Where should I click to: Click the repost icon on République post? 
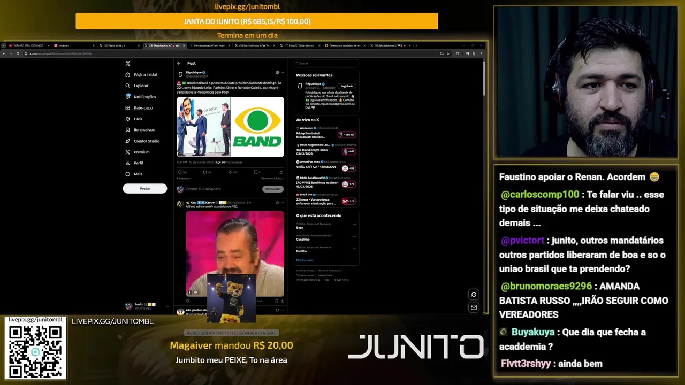tap(204, 172)
